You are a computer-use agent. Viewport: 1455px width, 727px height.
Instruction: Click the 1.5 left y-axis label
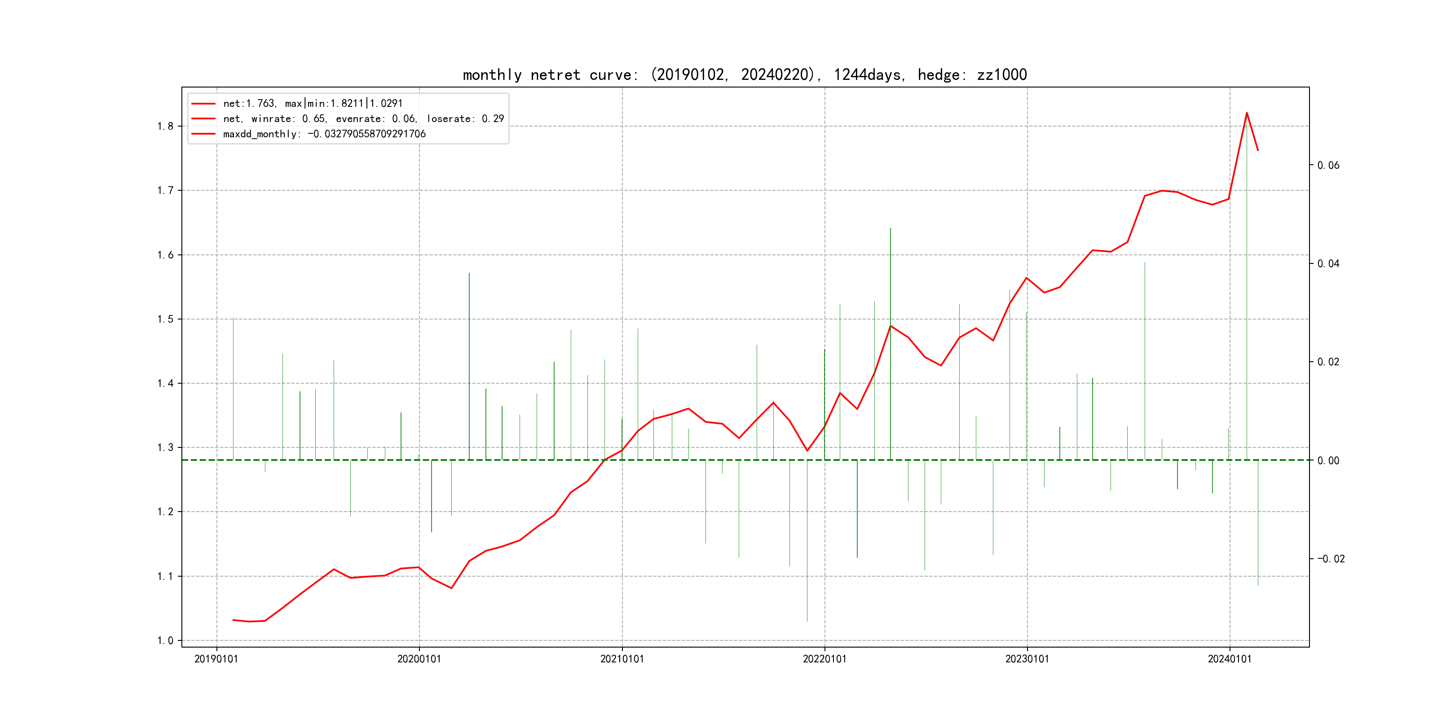[166, 319]
